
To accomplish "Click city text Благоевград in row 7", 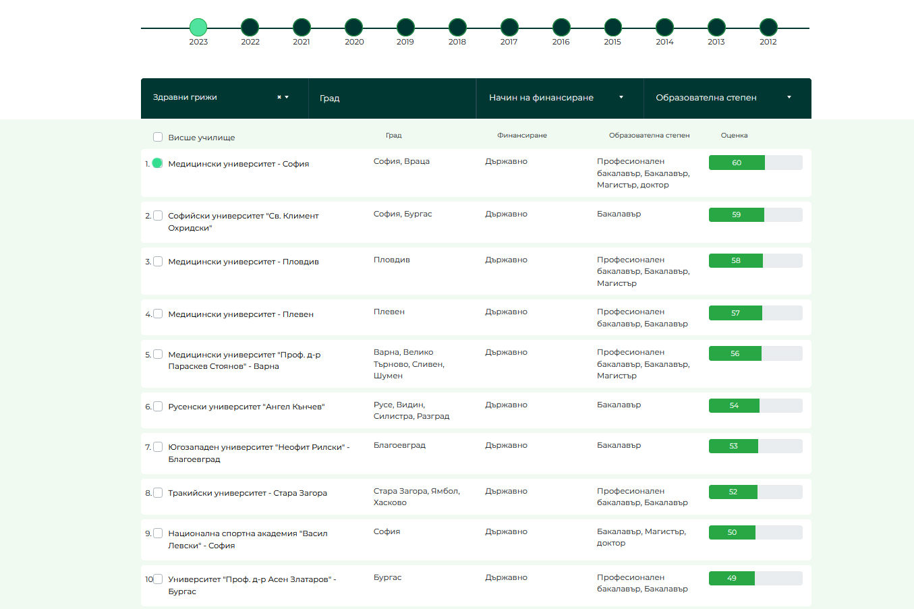I will pyautogui.click(x=399, y=445).
